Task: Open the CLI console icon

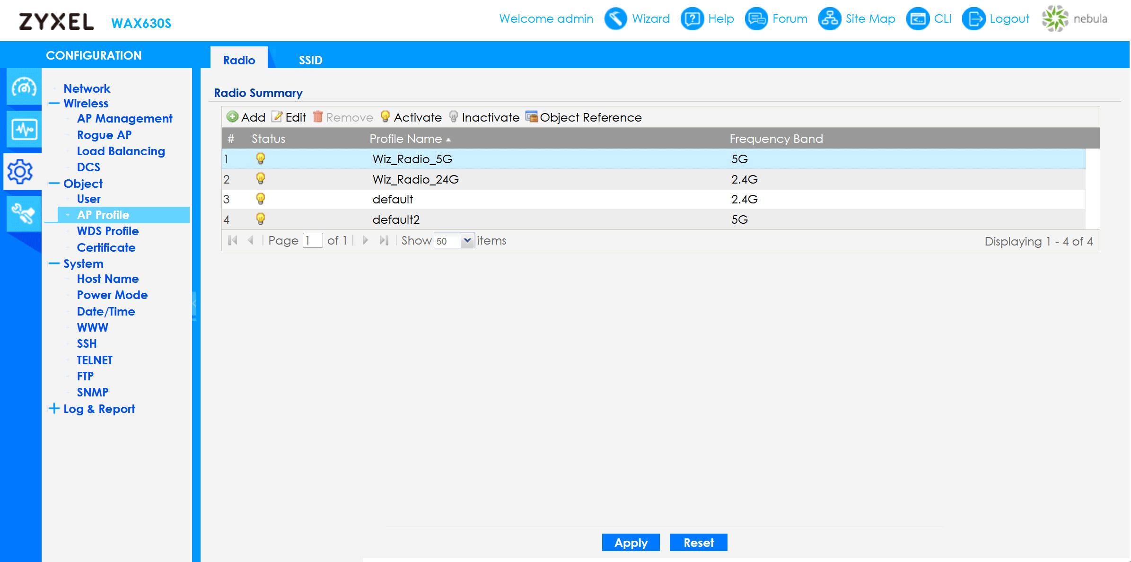Action: coord(918,19)
